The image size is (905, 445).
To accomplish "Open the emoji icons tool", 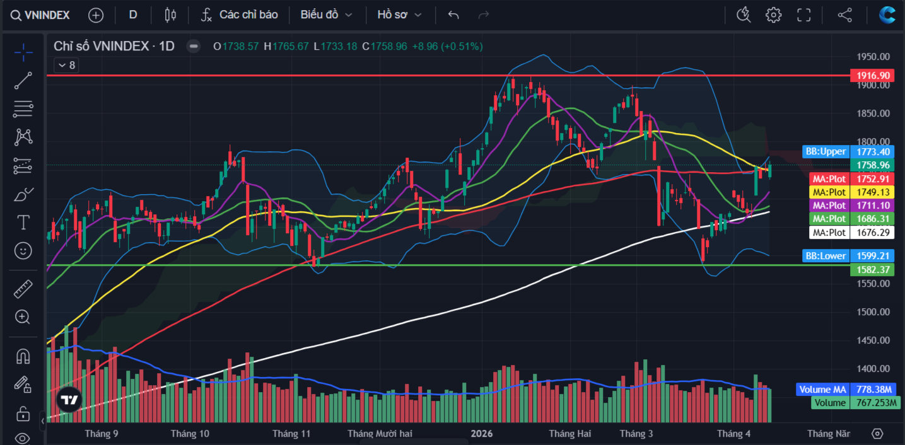I will click(x=23, y=251).
